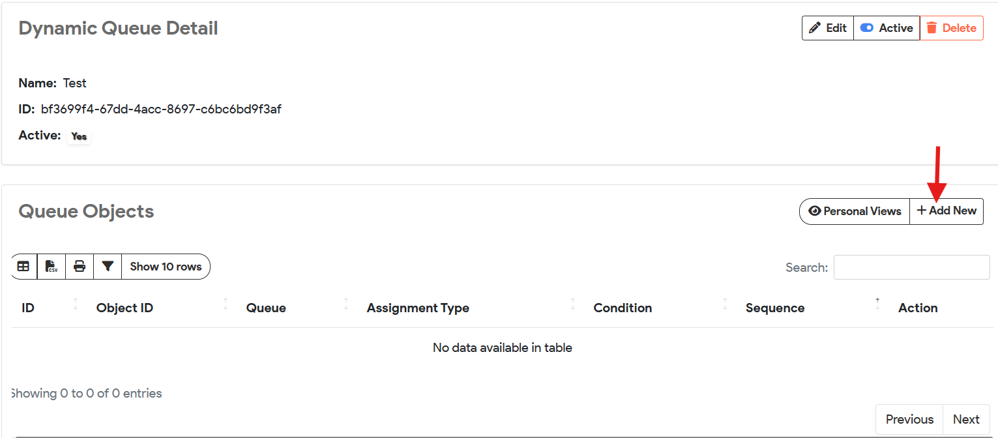
Task: Go to the Previous page
Action: pos(909,419)
